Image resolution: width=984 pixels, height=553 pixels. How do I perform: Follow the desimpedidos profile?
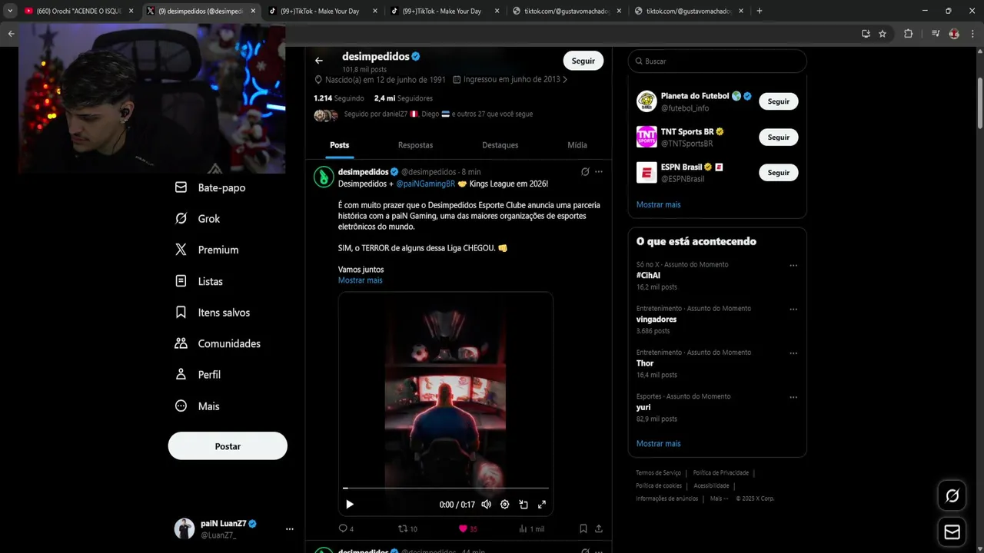[583, 61]
